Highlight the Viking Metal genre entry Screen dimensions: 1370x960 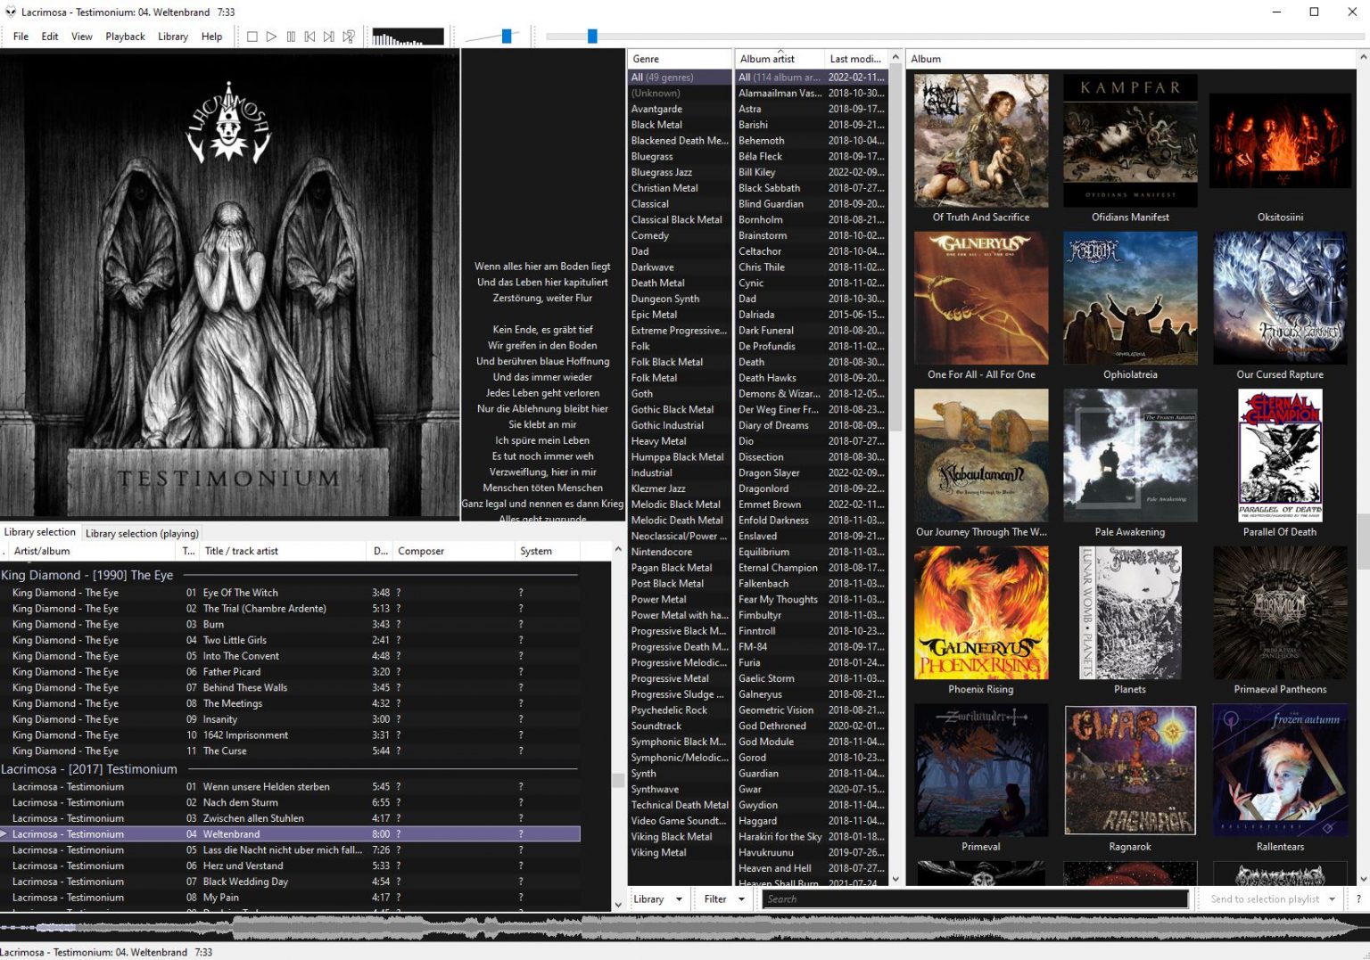pyautogui.click(x=657, y=852)
